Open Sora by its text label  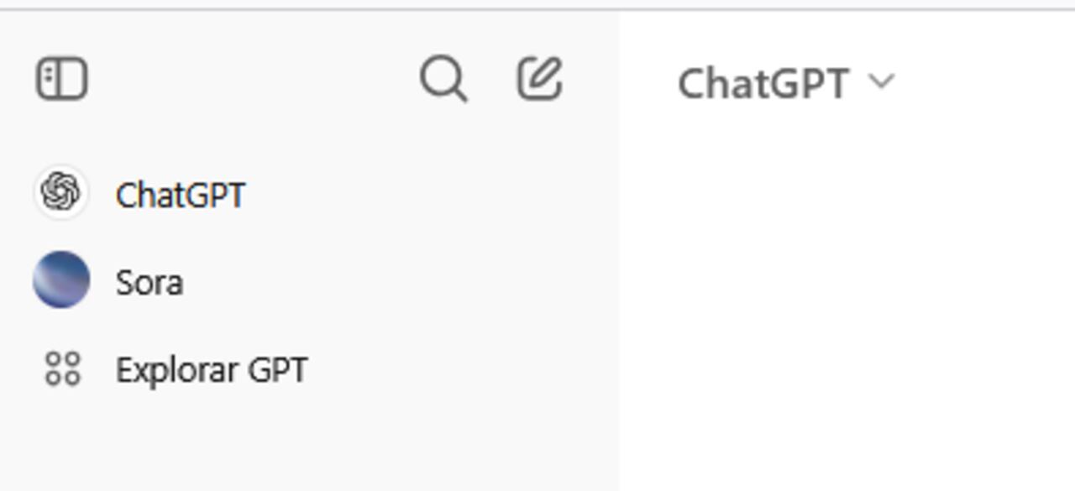pos(149,283)
